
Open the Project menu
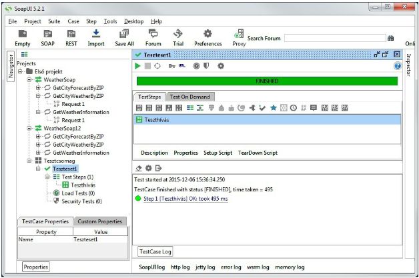pos(33,21)
